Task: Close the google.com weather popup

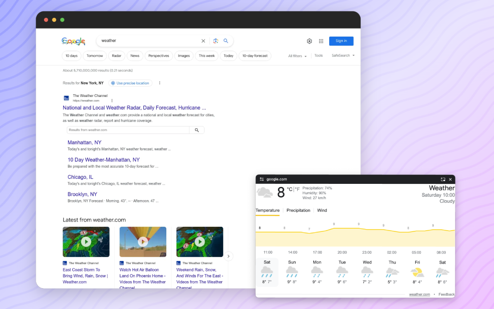Action: point(450,179)
